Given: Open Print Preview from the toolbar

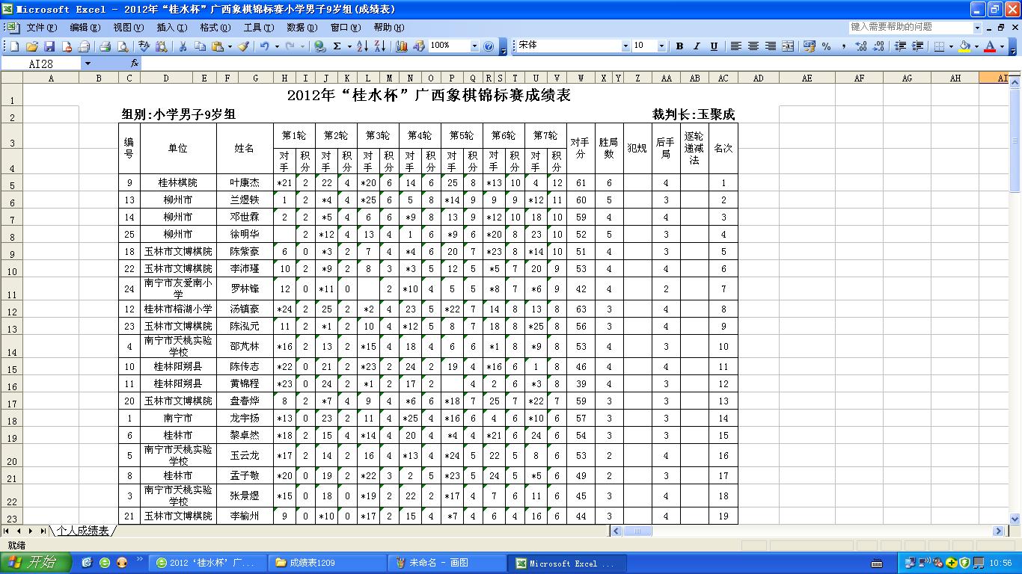Looking at the screenshot, I should click(122, 46).
